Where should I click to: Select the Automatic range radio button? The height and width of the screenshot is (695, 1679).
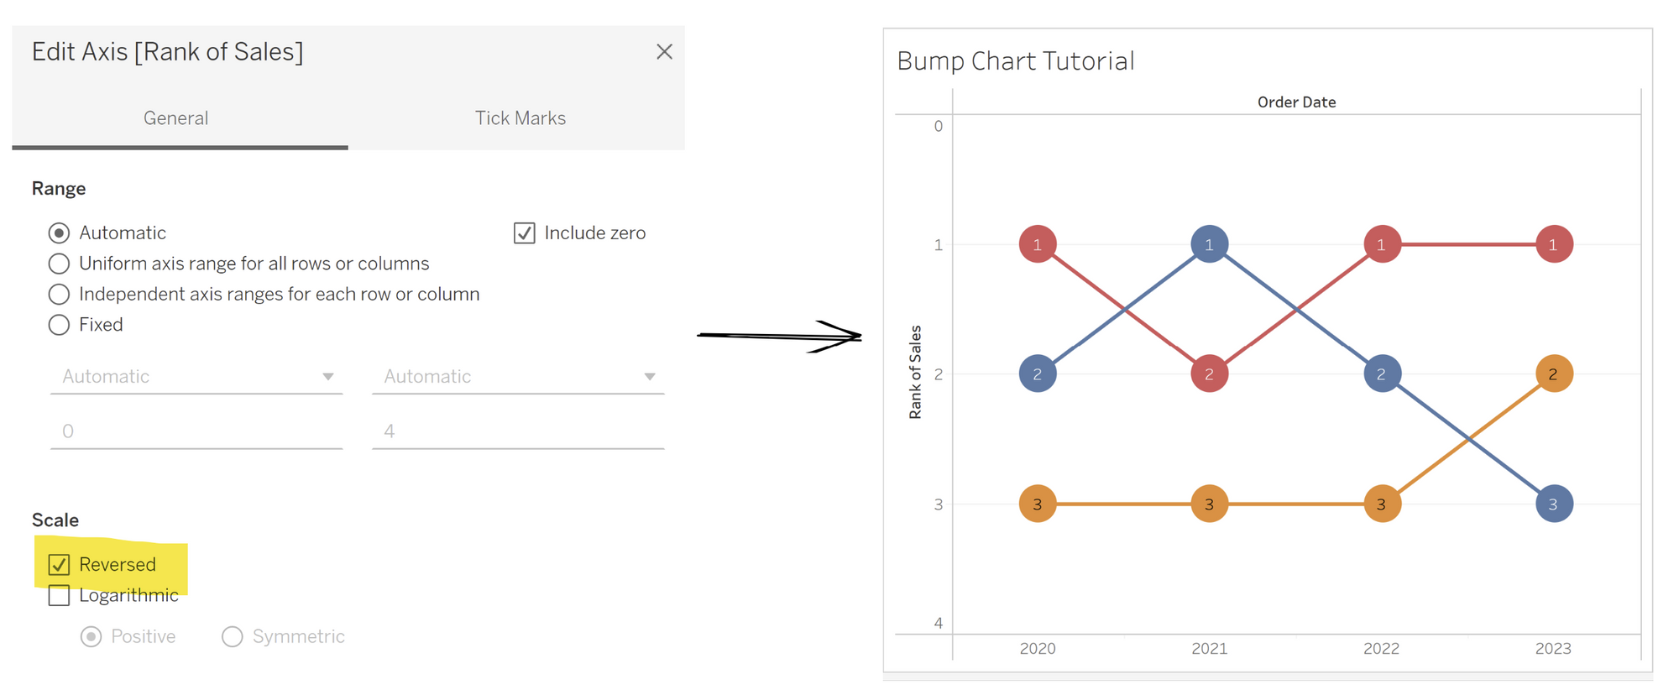click(59, 233)
